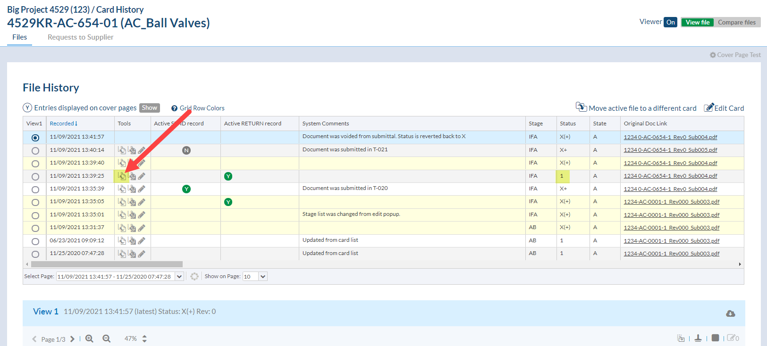This screenshot has width=767, height=346.
Task: Click middle tool icon in 11/25/2020 row
Action: click(x=132, y=254)
